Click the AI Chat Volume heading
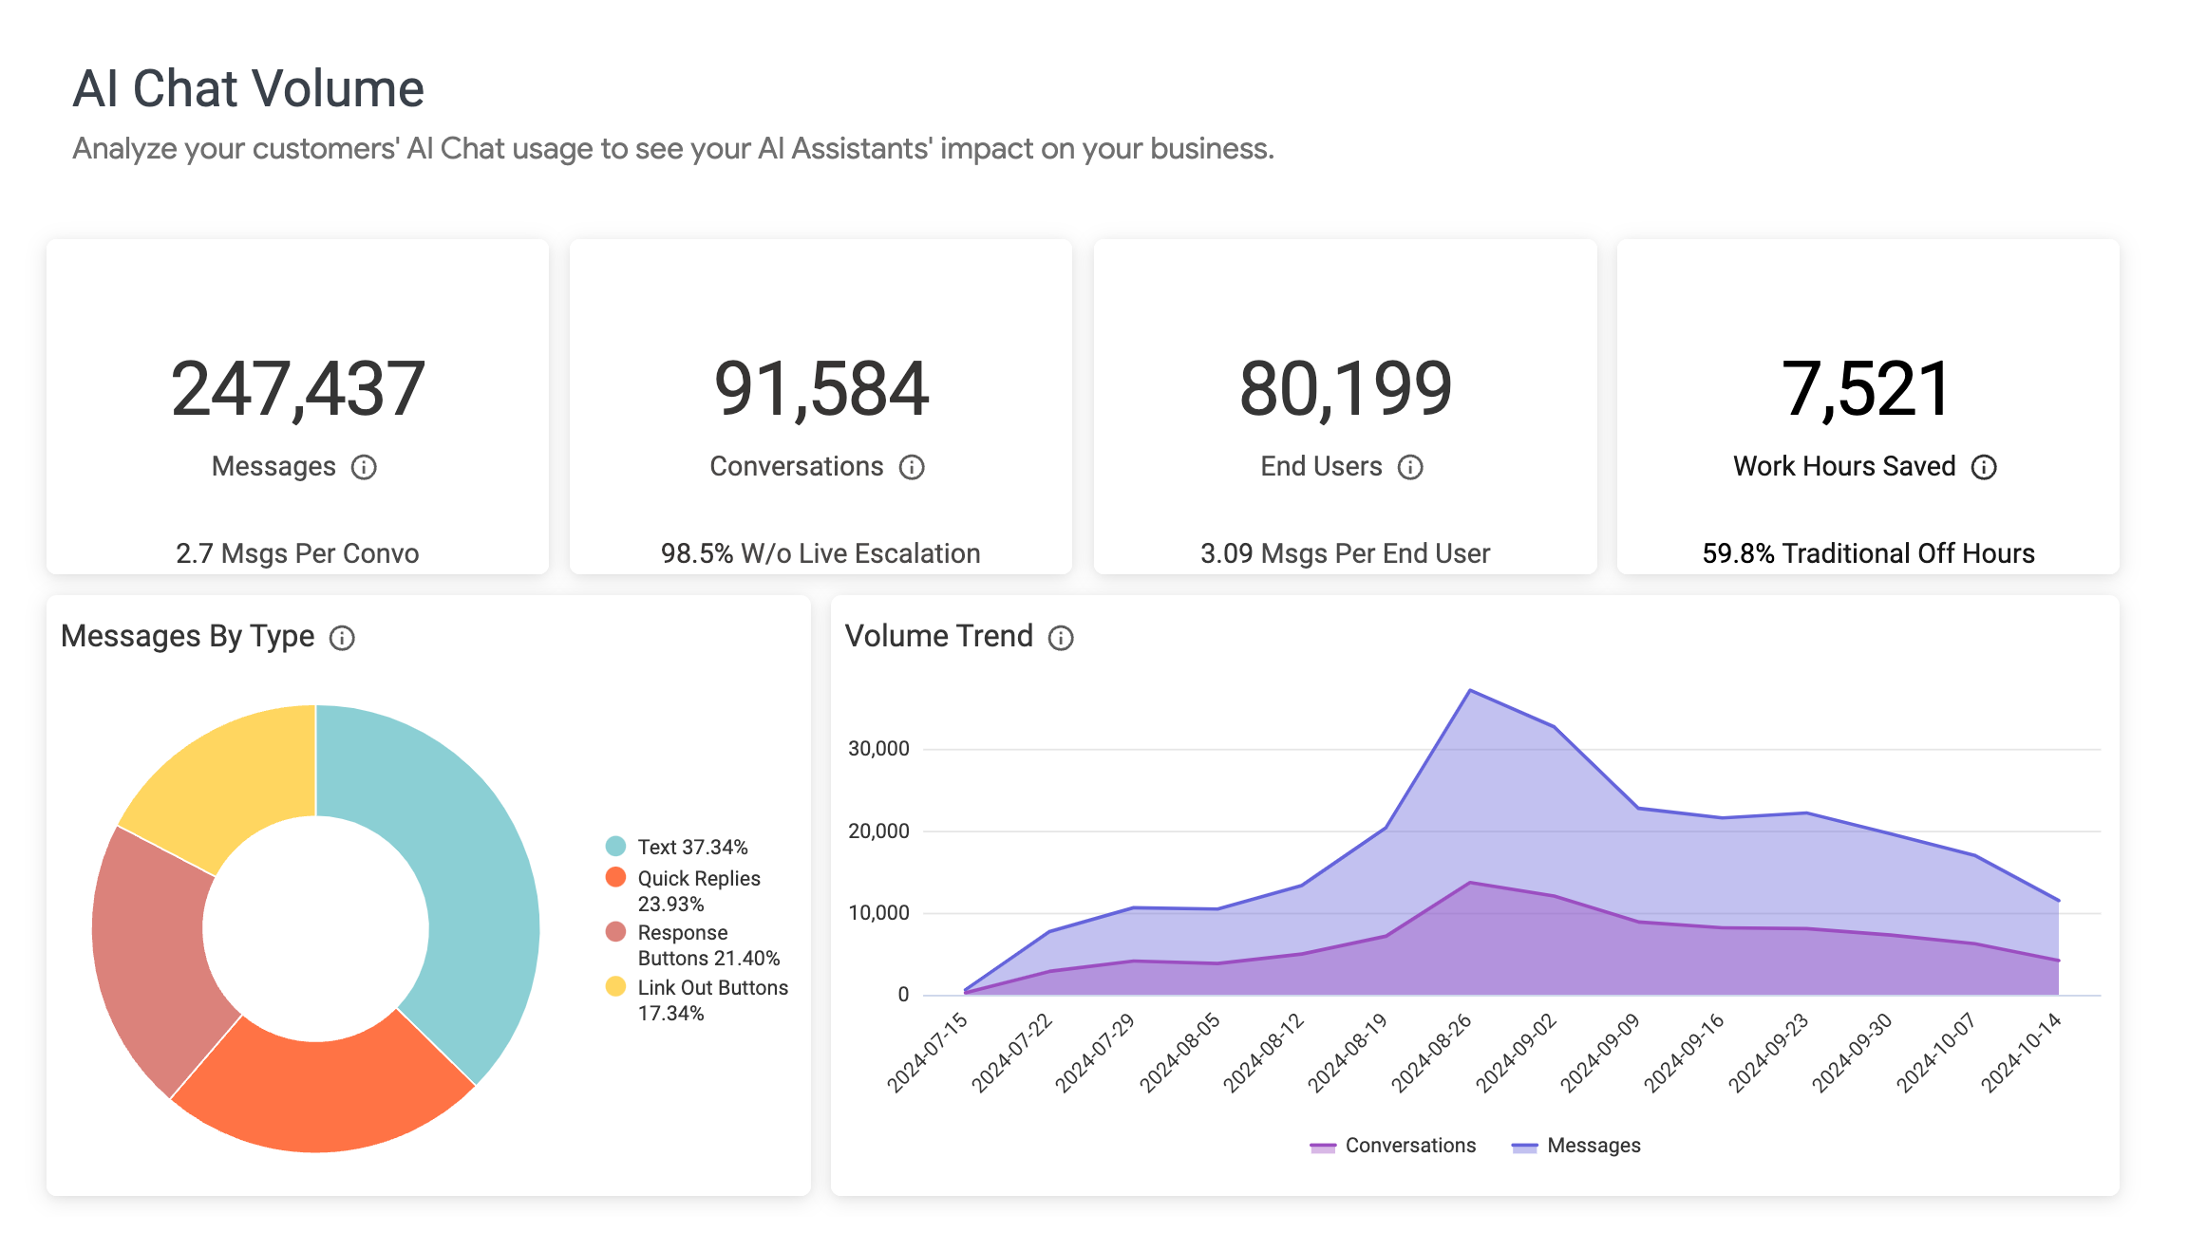This screenshot has height=1251, width=2188. pyautogui.click(x=249, y=89)
